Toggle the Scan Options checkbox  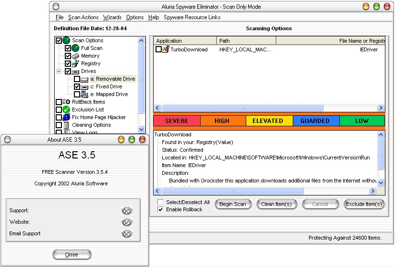(x=59, y=40)
